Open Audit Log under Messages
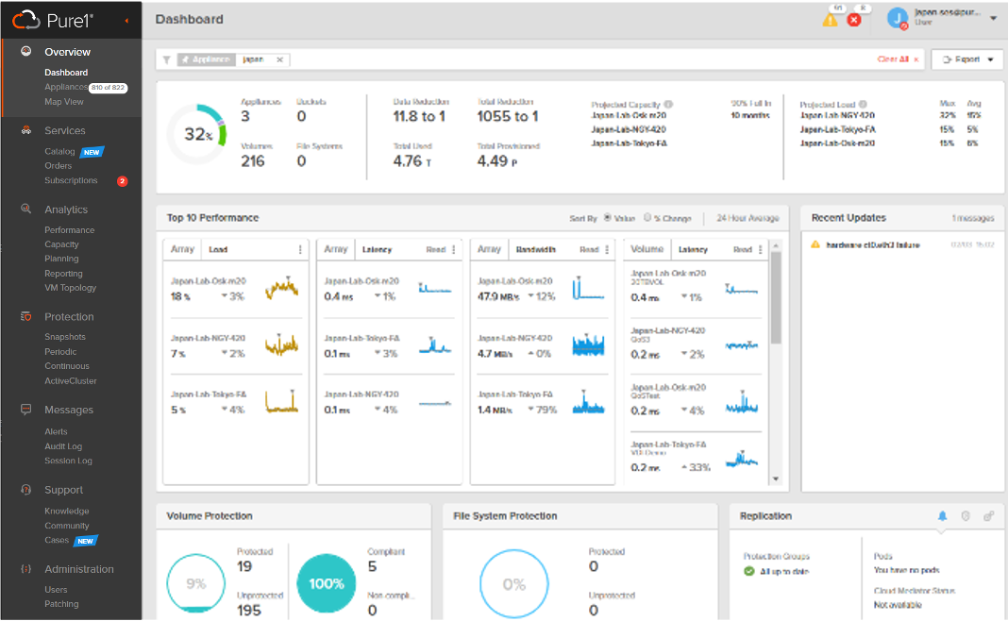 (63, 446)
